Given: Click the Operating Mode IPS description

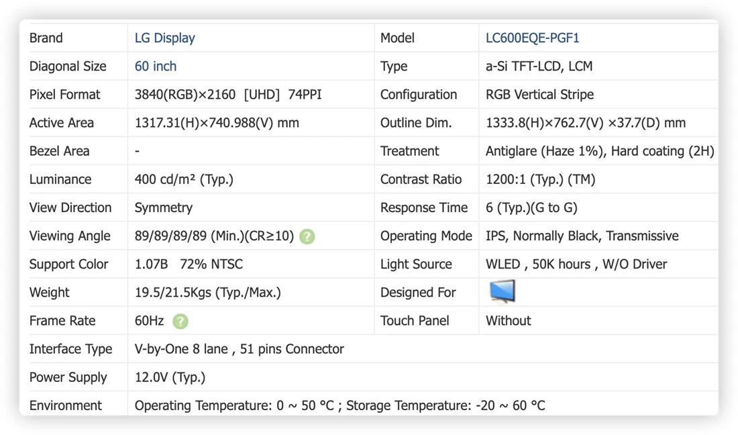Looking at the screenshot, I should (582, 236).
